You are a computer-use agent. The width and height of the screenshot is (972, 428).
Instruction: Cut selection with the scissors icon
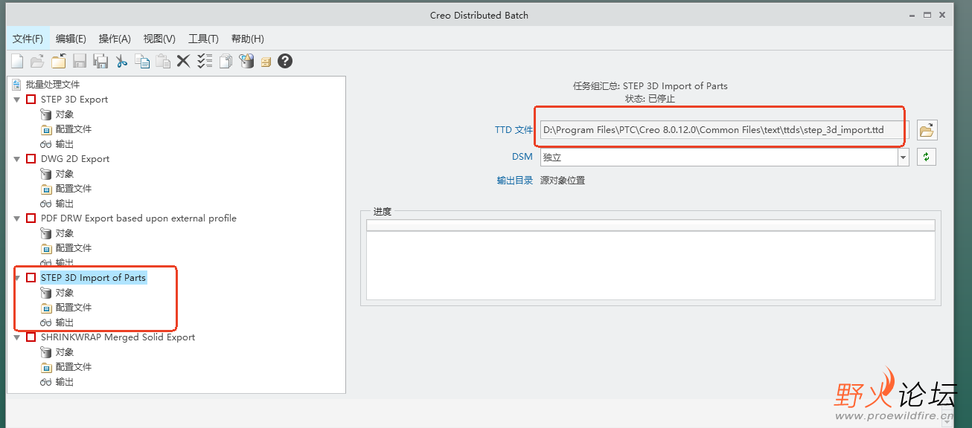(x=121, y=61)
